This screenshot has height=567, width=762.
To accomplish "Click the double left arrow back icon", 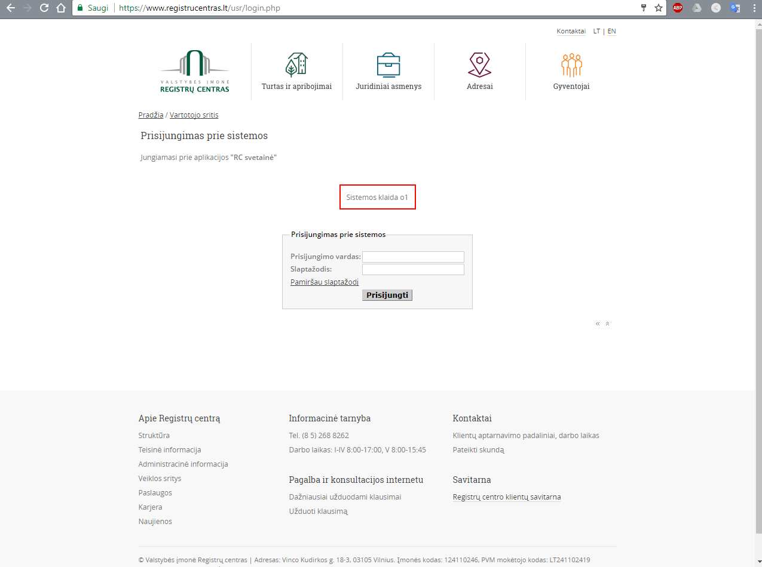I will (x=598, y=323).
